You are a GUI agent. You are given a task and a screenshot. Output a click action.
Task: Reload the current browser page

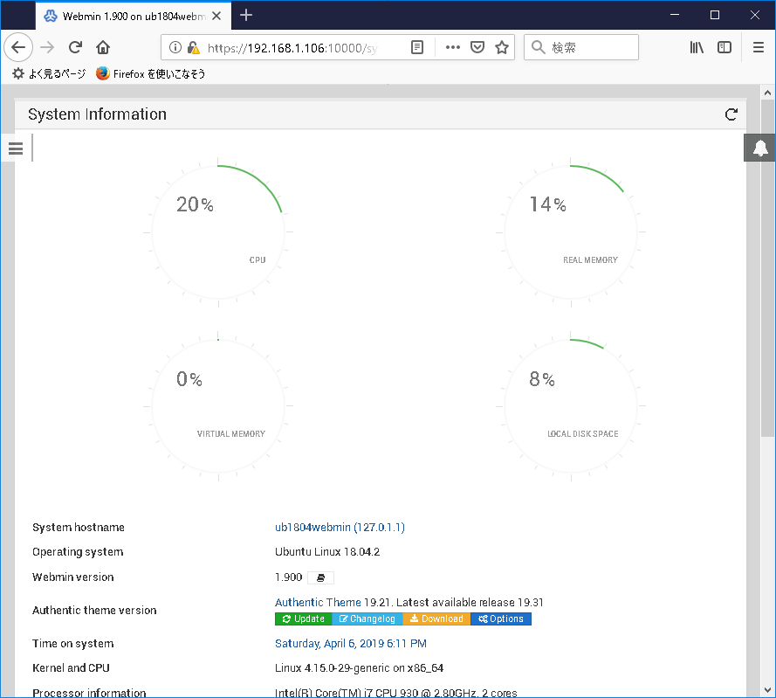pos(75,47)
